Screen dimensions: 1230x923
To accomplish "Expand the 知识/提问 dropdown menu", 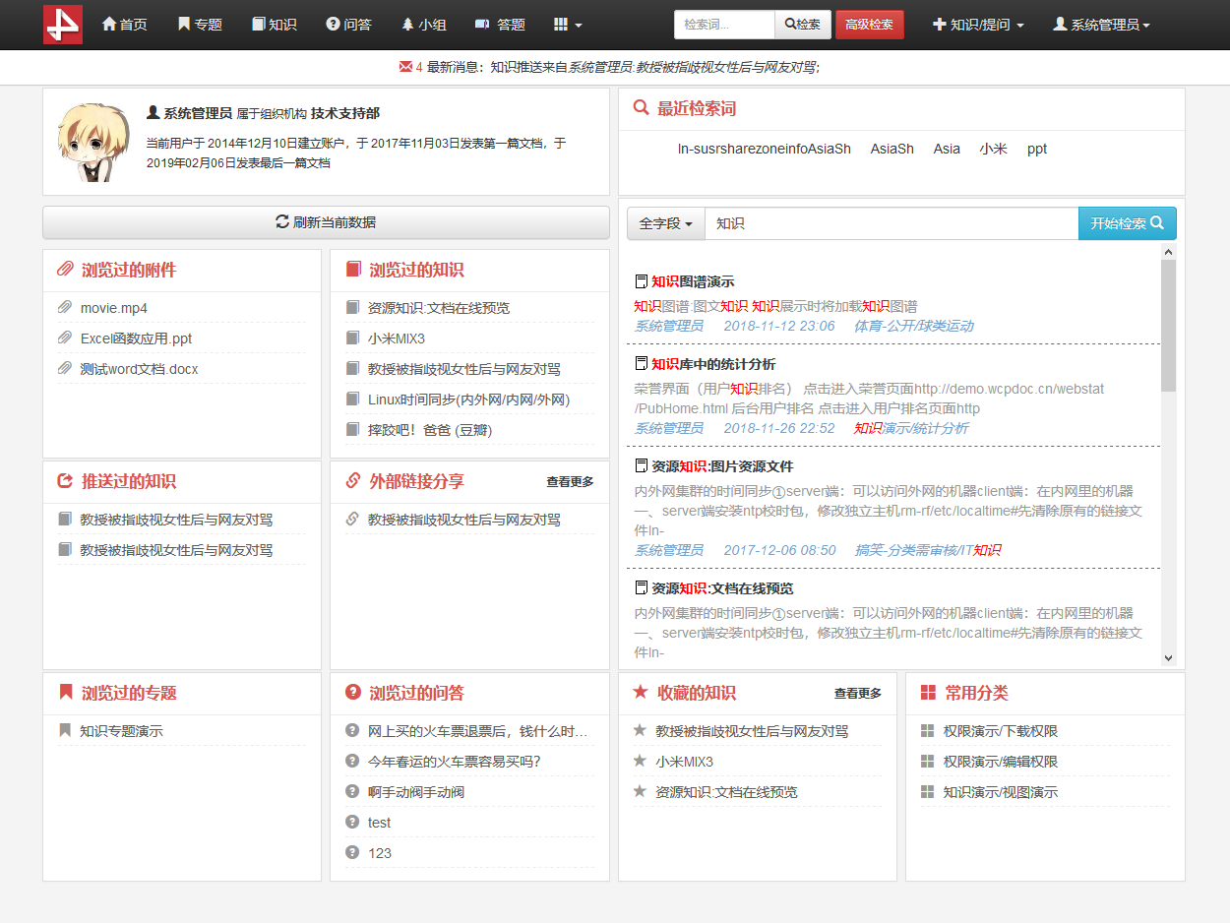I will coord(978,25).
